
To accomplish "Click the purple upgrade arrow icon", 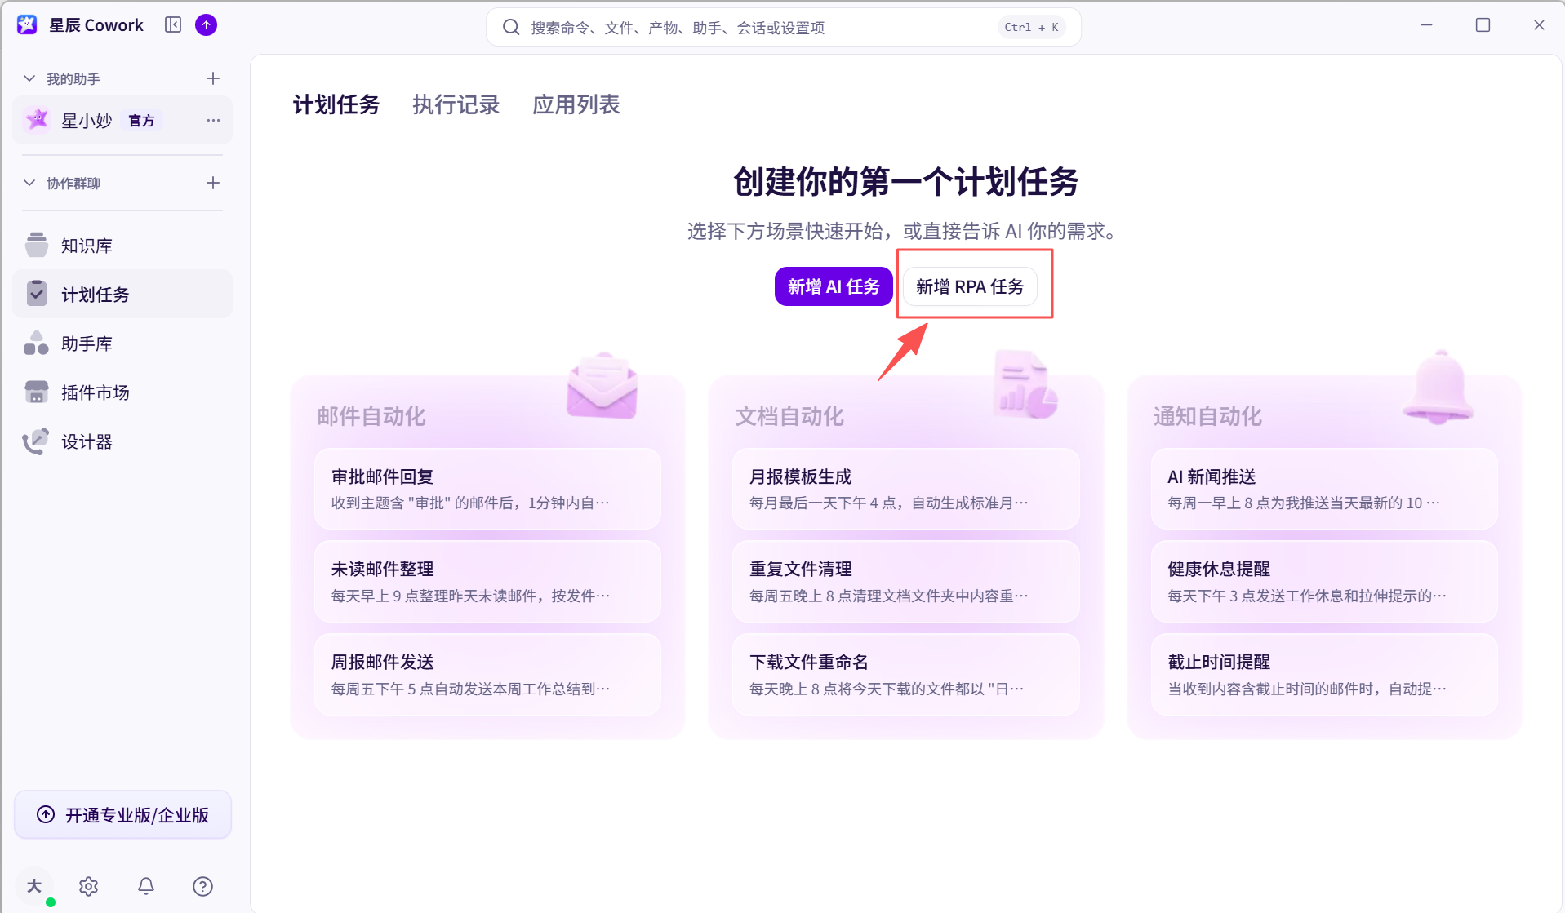I will click(207, 25).
